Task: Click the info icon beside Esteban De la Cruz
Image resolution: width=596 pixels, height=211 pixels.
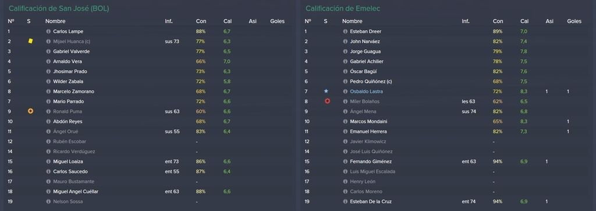Action: point(345,202)
